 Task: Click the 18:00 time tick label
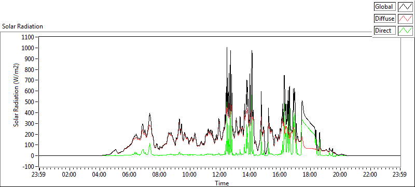coord(310,175)
